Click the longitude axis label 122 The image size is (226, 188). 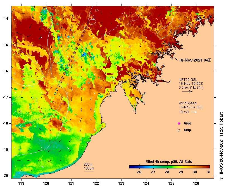[x=96, y=183]
